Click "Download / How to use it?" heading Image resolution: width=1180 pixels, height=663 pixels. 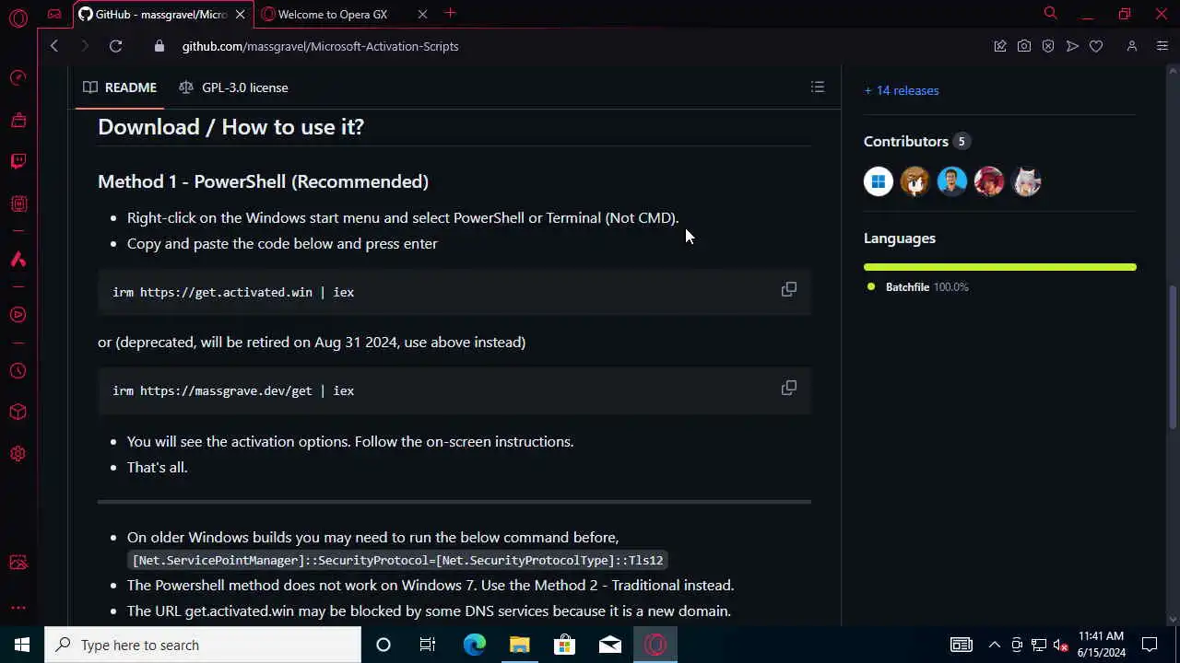click(x=230, y=127)
